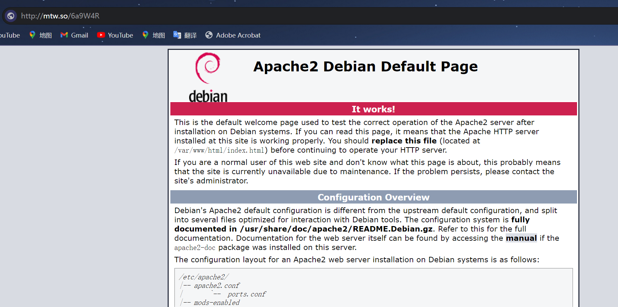Click ports.conf in the config layout
Viewport: 618px width, 307px height.
[247, 294]
